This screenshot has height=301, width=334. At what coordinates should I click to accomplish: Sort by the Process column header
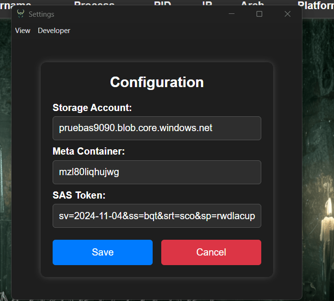[94, 4]
